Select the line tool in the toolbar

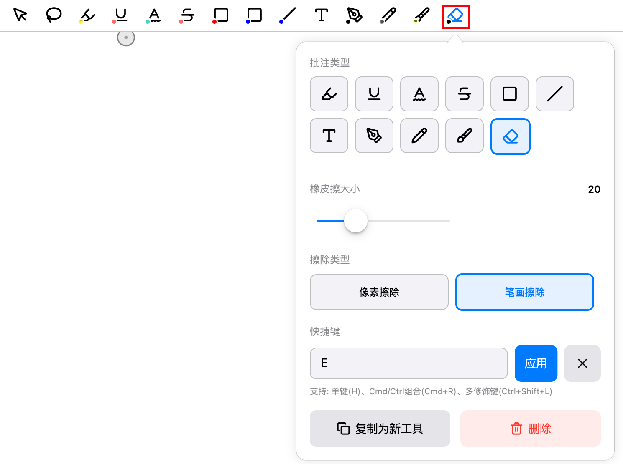[287, 15]
